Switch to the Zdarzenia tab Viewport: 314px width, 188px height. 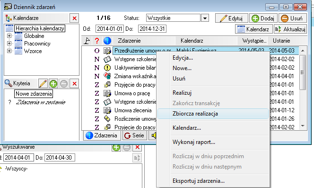[102, 135]
